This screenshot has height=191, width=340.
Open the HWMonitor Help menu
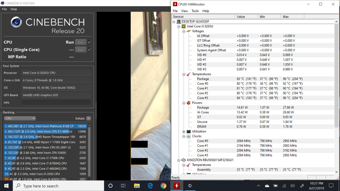coord(205,11)
